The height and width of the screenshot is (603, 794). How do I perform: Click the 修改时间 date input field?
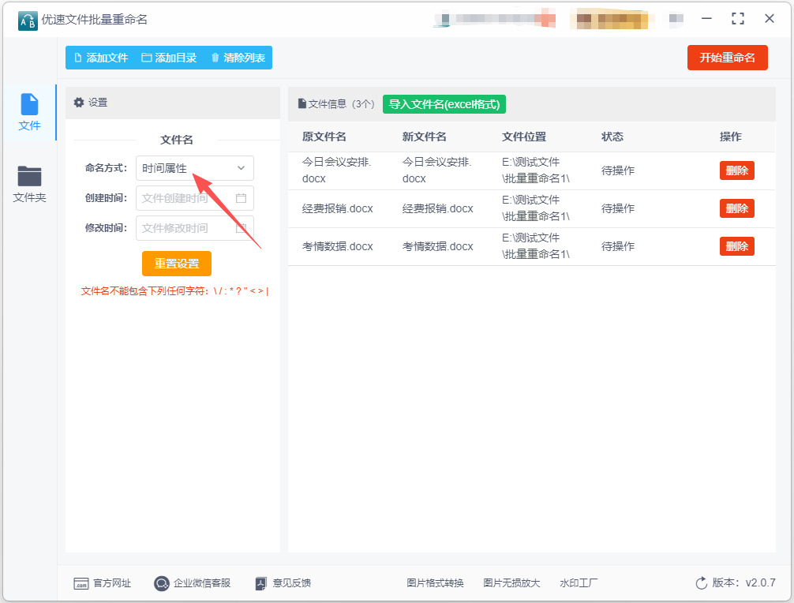point(194,228)
